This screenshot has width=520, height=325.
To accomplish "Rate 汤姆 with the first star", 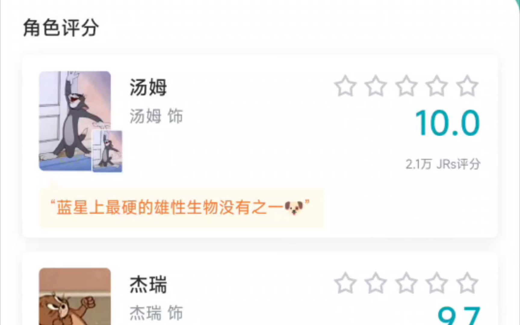I will point(345,86).
